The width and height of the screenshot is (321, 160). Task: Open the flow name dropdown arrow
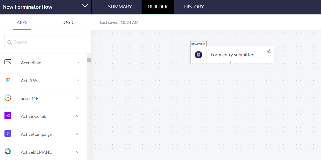(x=85, y=6)
